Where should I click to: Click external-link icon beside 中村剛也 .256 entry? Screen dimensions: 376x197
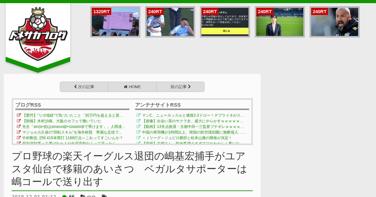pos(19,138)
